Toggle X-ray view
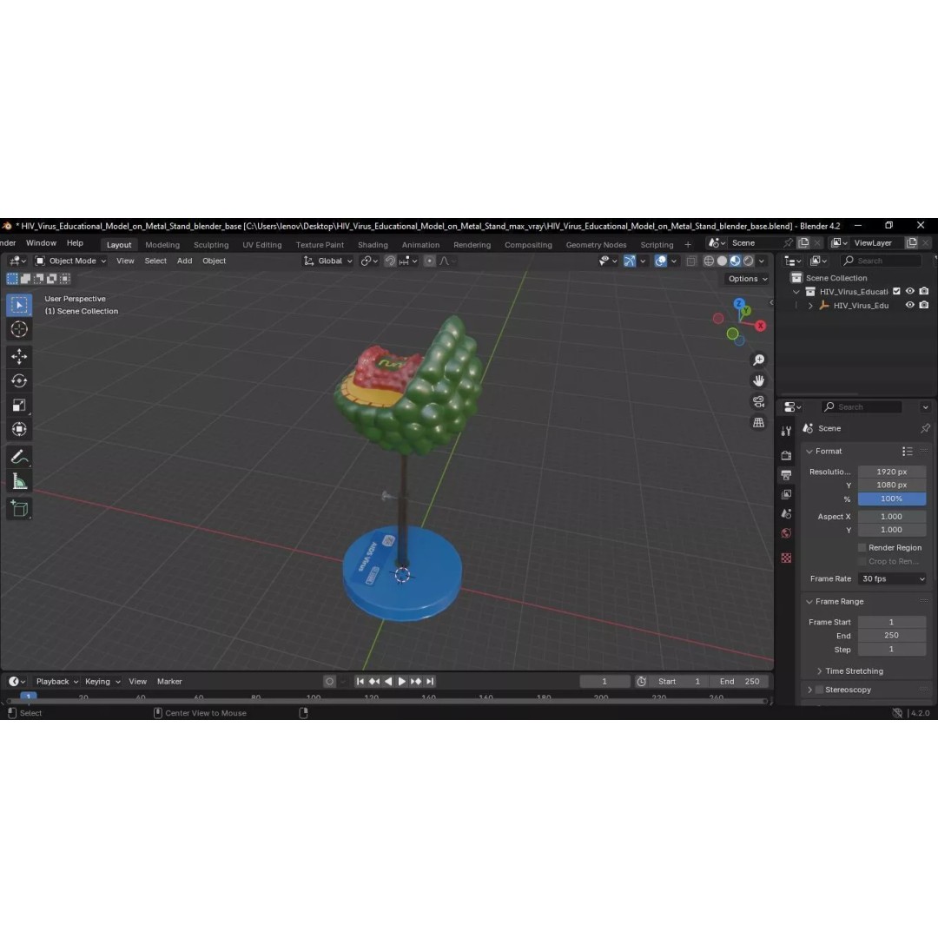The image size is (938, 938). 691,261
